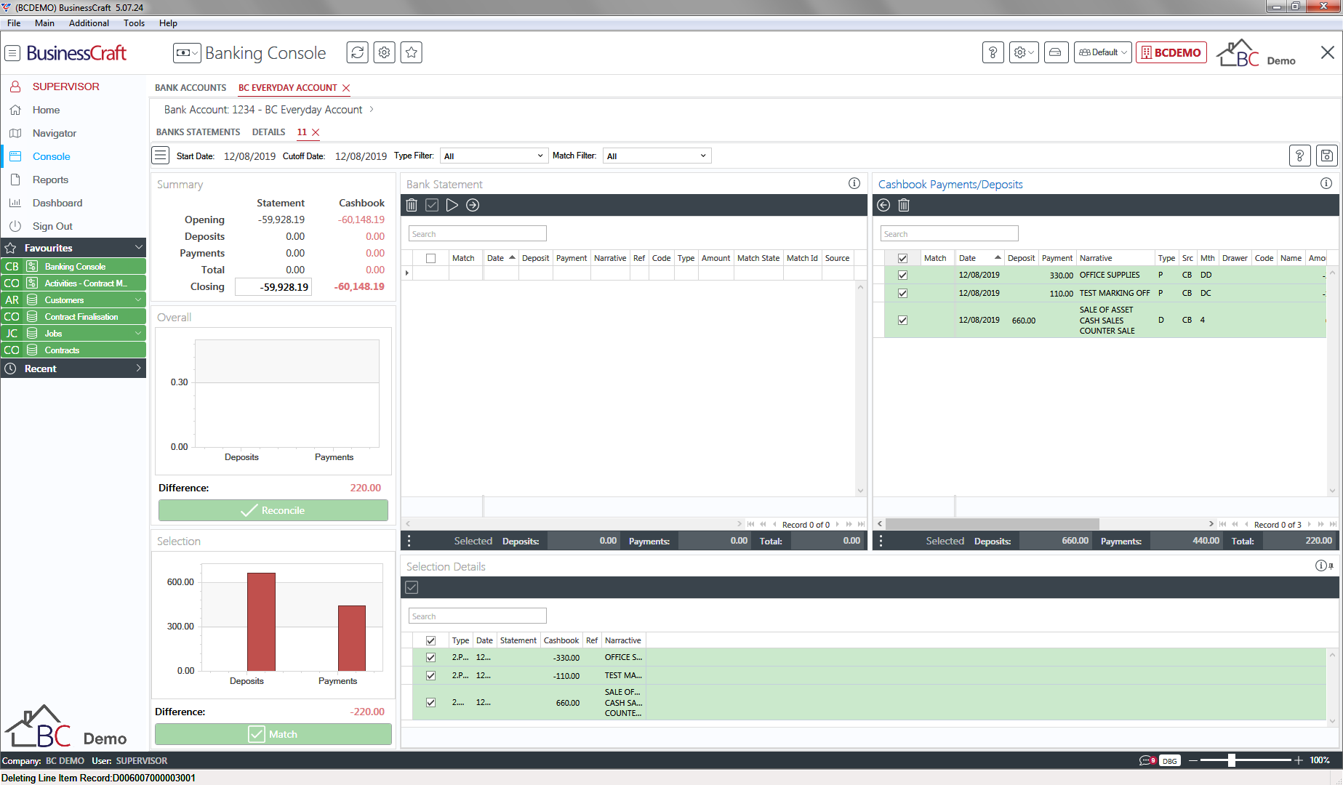Screen dimensions: 1343x785
Task: Open console settings gear beside refresh
Action: (x=384, y=52)
